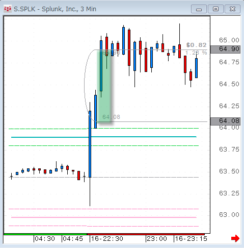Click the 63.00 price axis label

click(229, 215)
